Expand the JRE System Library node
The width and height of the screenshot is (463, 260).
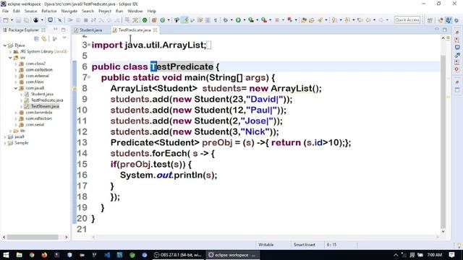pyautogui.click(x=10, y=51)
